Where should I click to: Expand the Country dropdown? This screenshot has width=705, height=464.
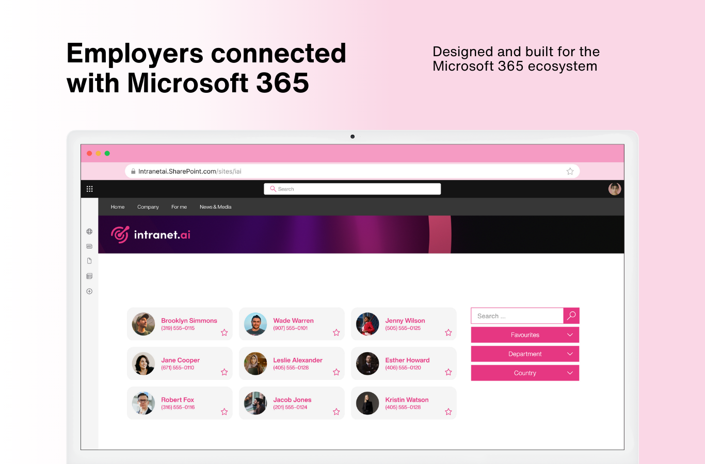[x=525, y=373]
